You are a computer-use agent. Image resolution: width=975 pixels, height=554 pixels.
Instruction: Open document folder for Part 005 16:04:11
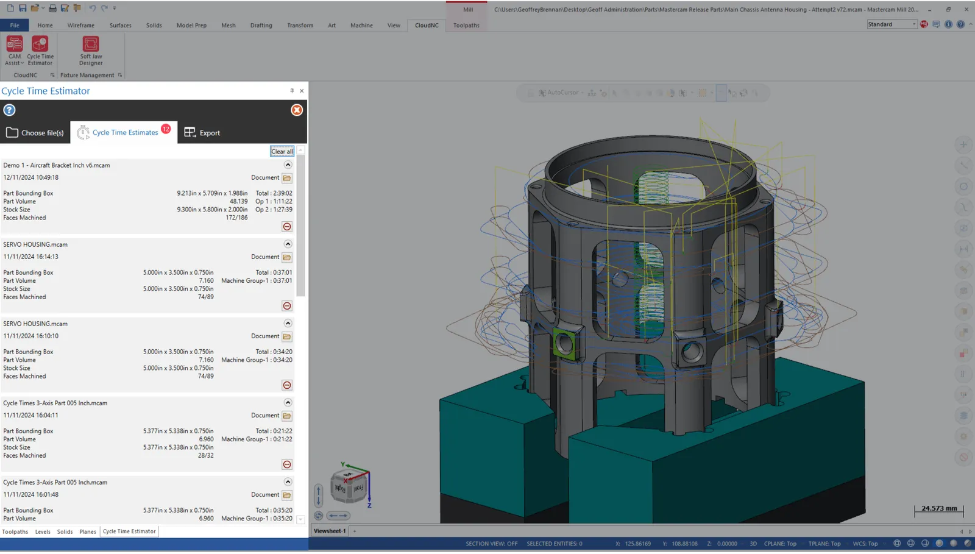click(x=287, y=416)
